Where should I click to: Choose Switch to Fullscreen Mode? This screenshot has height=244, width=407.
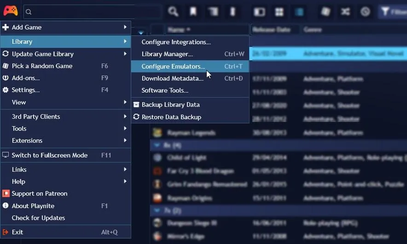tap(65, 155)
